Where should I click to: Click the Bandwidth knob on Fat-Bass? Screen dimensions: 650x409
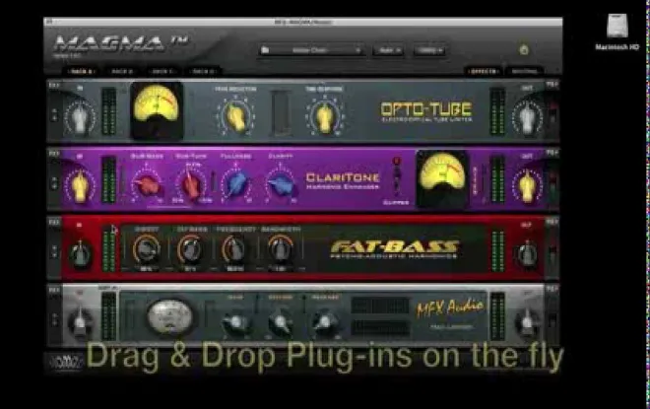[281, 249]
